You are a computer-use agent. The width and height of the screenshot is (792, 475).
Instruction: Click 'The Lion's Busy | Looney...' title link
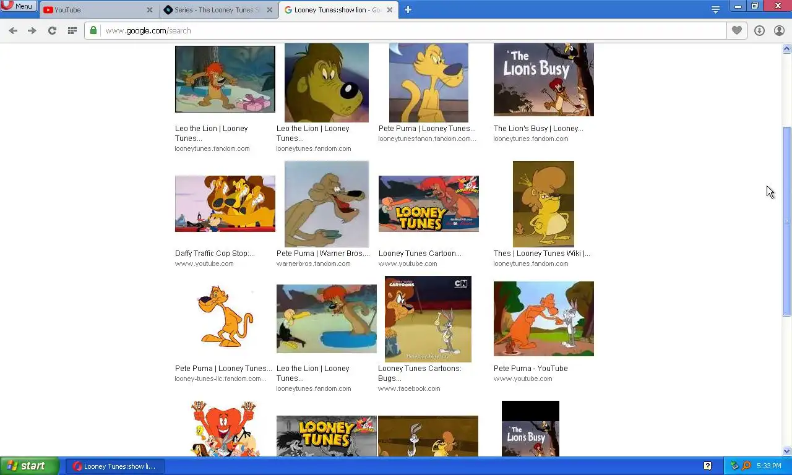(538, 129)
